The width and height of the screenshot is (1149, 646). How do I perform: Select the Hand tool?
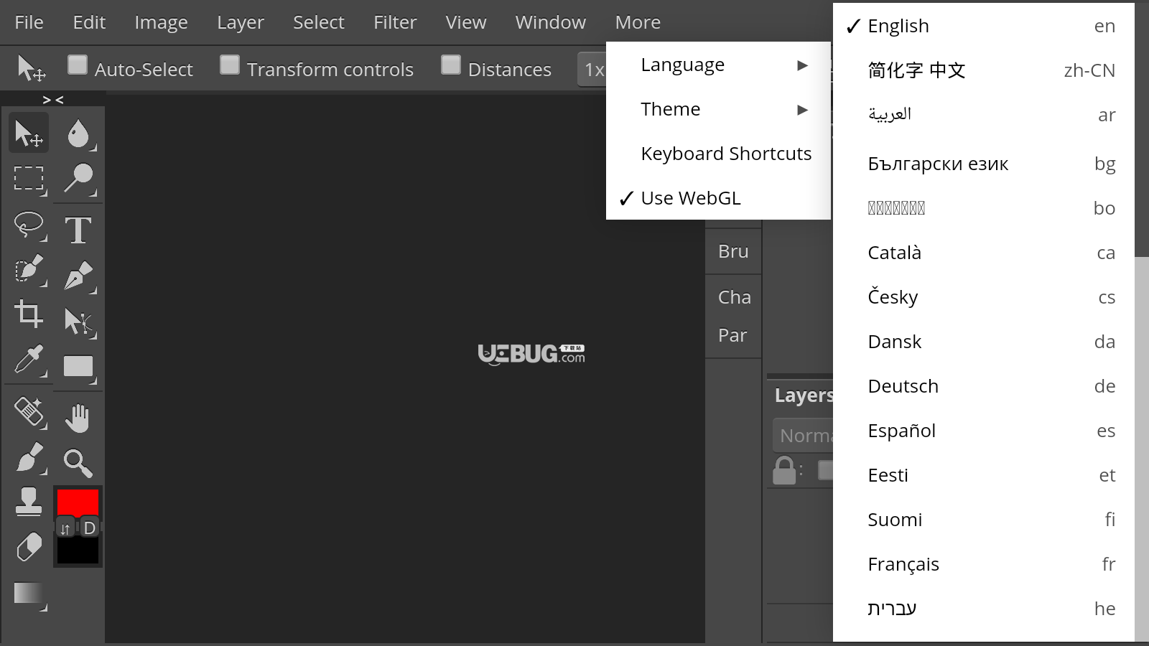coord(78,418)
